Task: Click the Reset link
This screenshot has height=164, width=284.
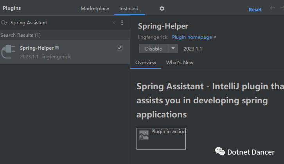Action: pyautogui.click(x=255, y=10)
